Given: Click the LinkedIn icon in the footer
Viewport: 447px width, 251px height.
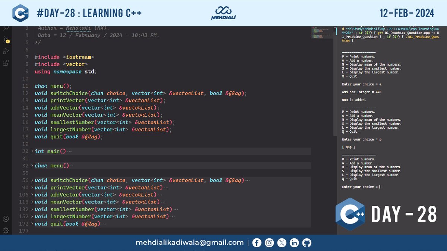Looking at the screenshot, I should pyautogui.click(x=294, y=243).
